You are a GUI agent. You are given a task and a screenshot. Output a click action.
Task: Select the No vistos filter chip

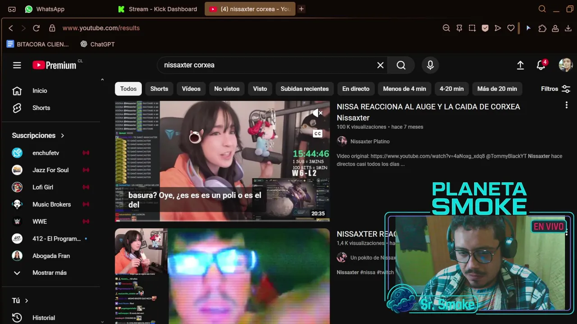[227, 89]
